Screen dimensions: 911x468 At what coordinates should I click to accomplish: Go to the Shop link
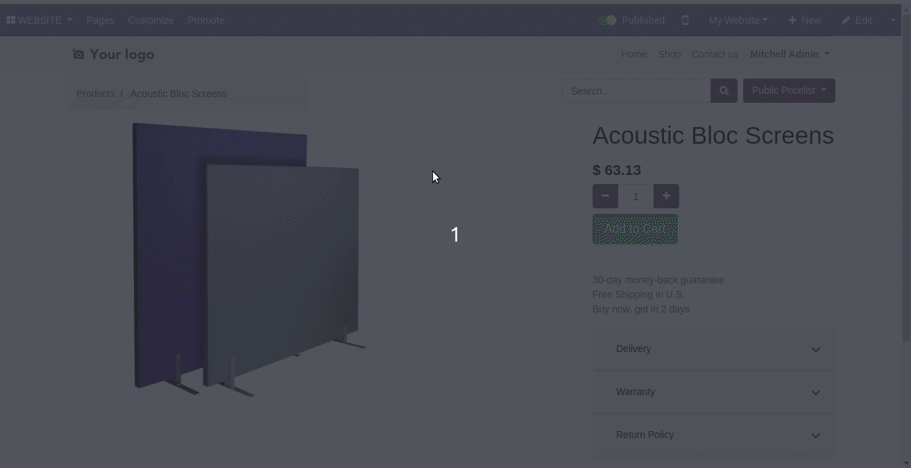point(670,54)
